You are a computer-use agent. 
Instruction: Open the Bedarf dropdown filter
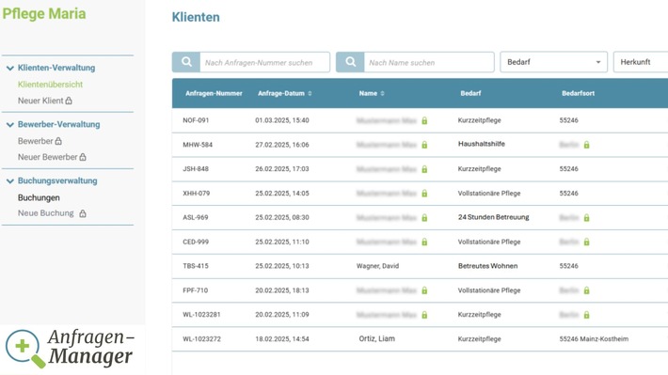point(554,62)
